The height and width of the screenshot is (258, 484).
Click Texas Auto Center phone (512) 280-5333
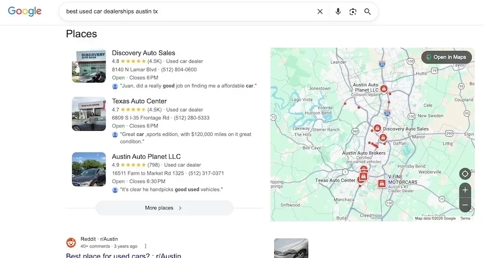coord(191,118)
